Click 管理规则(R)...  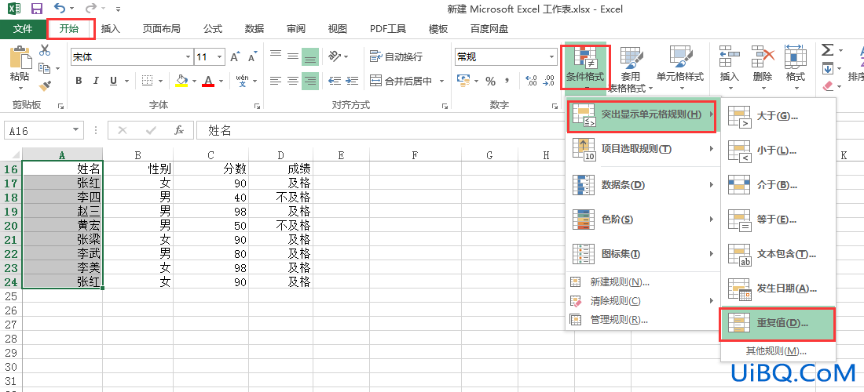(643, 319)
